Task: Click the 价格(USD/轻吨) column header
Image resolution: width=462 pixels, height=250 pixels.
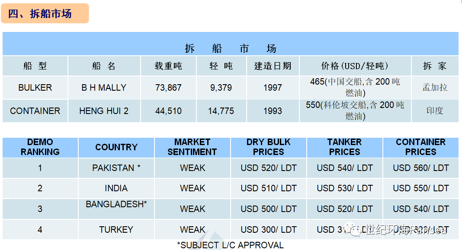Action: point(355,66)
